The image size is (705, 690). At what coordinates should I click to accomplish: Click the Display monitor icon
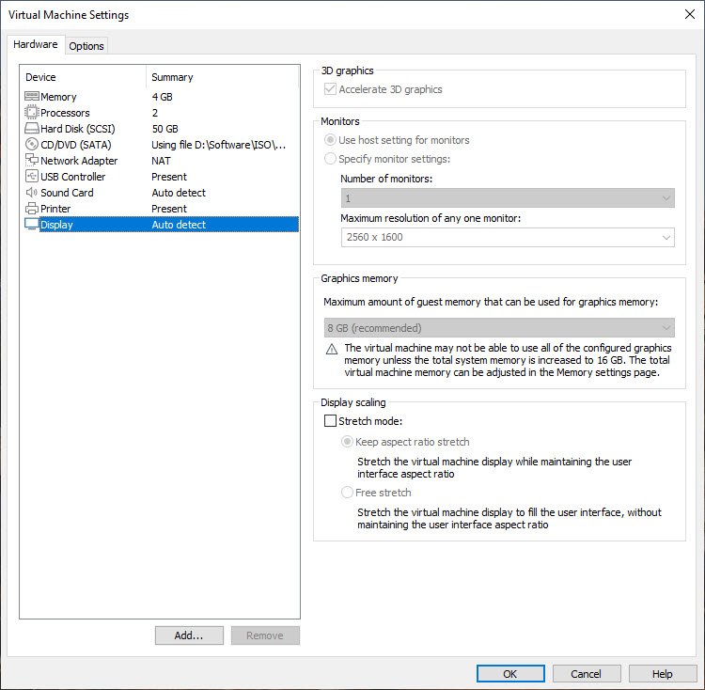click(31, 225)
